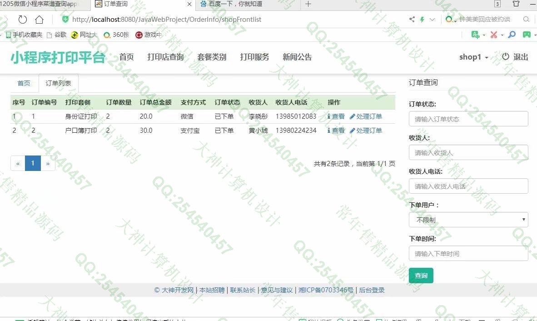Click the share icon in address bar
This screenshot has height=321, width=537.
[412, 19]
